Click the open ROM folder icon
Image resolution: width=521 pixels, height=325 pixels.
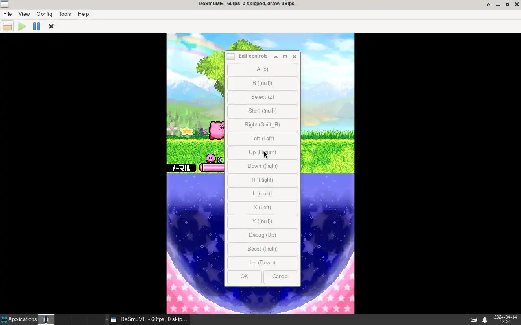click(7, 26)
